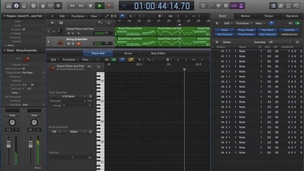The width and height of the screenshot is (304, 171).
Task: Click the Event List Q quantize button
Action: pos(297,42)
